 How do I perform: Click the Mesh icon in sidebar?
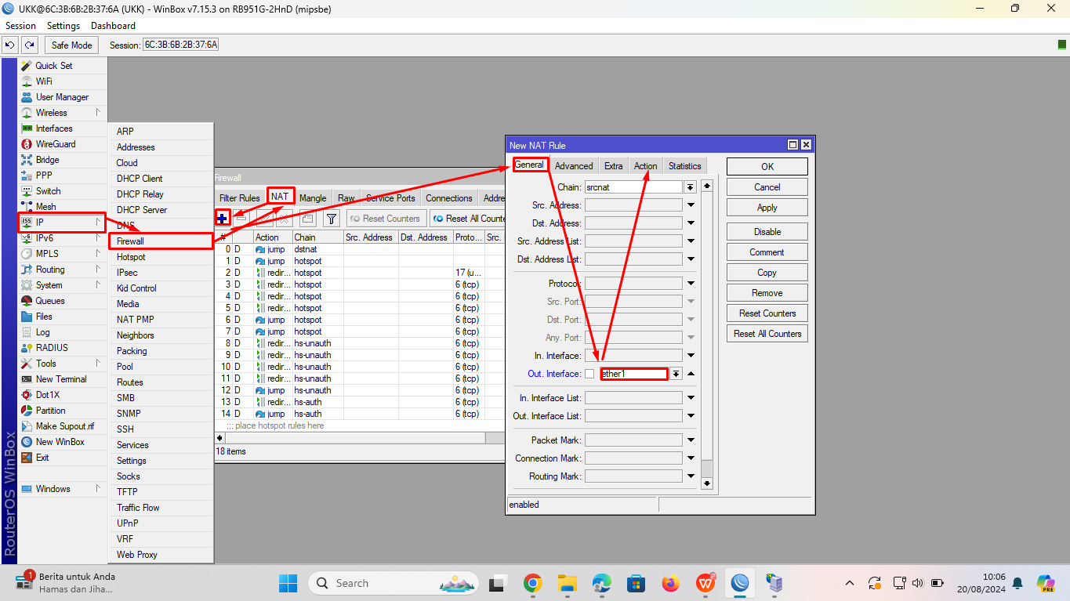pyautogui.click(x=27, y=207)
